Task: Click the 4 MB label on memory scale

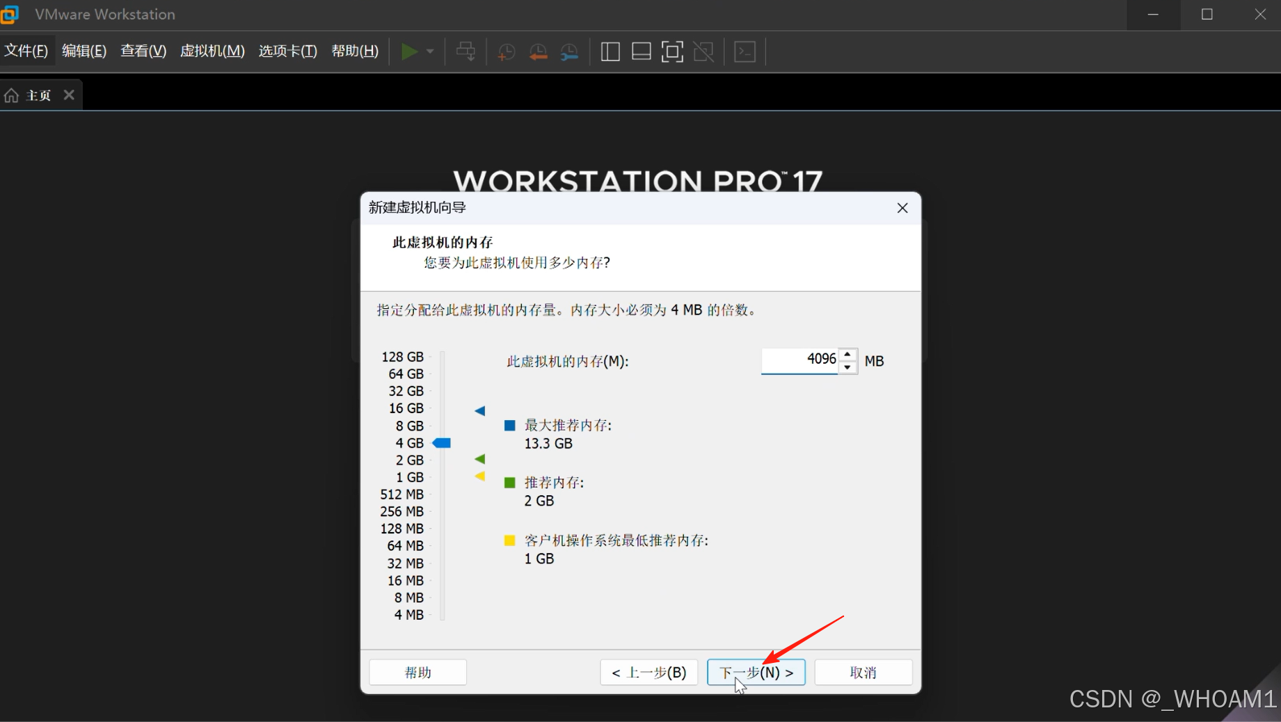Action: pos(408,615)
